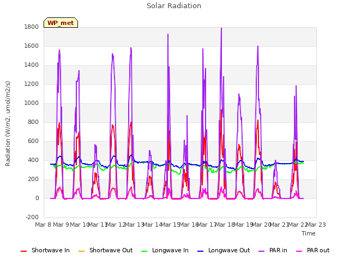Click the PAR out legend label
Image resolution: width=349 pixels, height=261 pixels.
(318, 250)
